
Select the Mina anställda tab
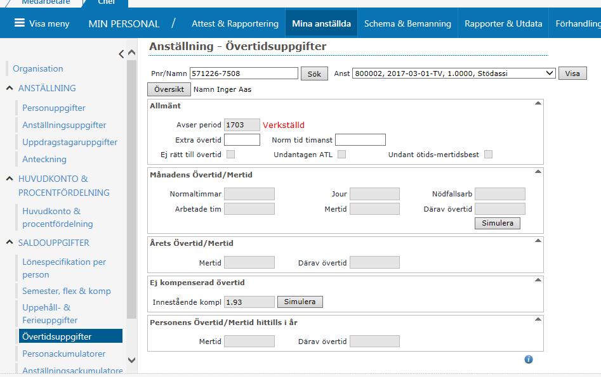pos(321,23)
